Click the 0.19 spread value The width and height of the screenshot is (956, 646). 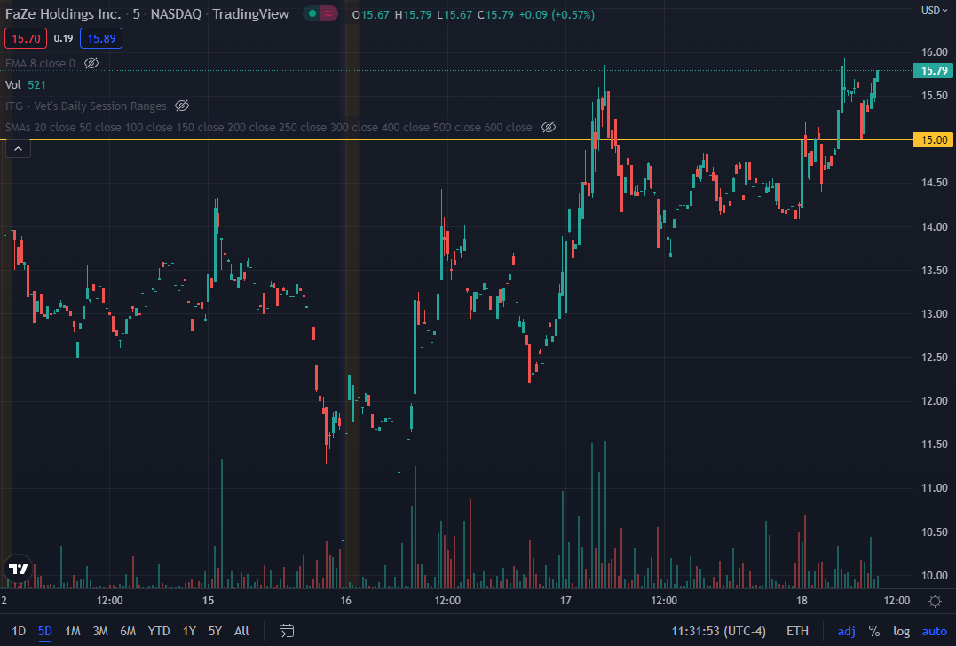click(63, 38)
